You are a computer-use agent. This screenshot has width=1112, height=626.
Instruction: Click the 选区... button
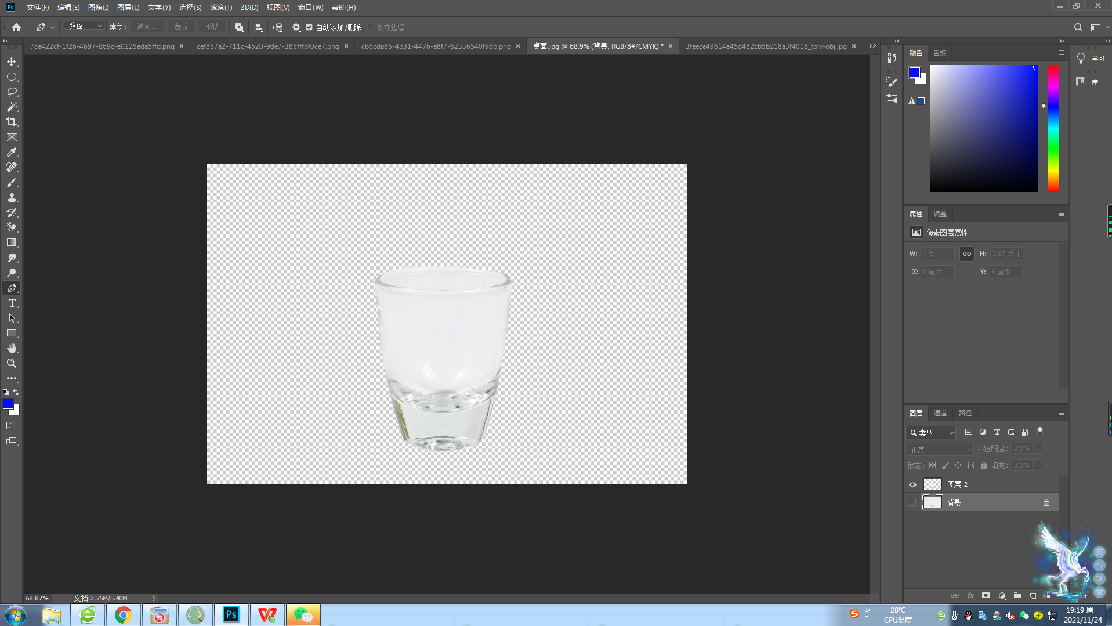(x=146, y=27)
